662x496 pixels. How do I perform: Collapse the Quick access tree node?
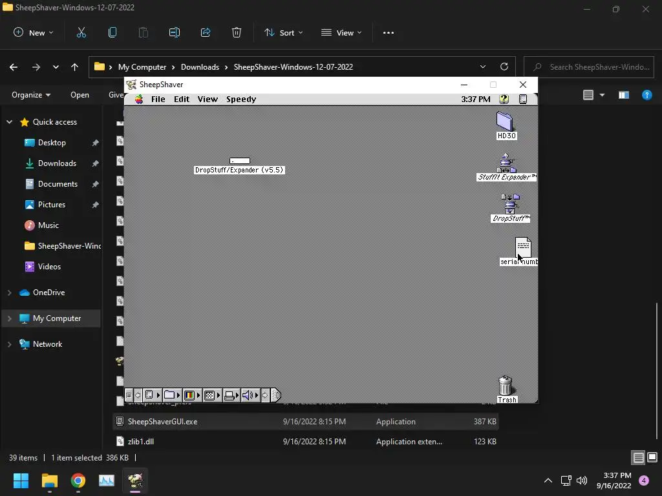coord(9,122)
